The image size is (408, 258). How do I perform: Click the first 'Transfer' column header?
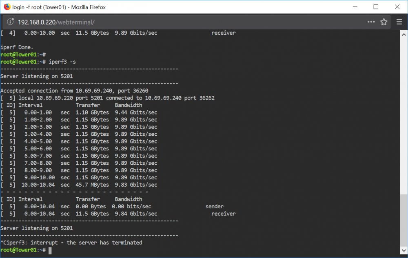[88, 105]
